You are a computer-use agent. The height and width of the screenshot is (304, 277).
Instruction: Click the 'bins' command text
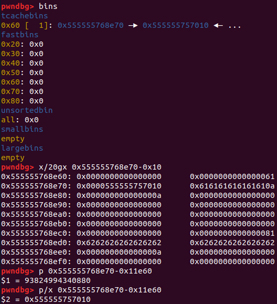(48, 6)
